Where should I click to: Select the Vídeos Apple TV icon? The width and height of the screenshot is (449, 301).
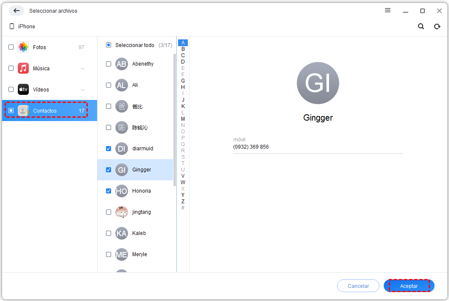23,89
